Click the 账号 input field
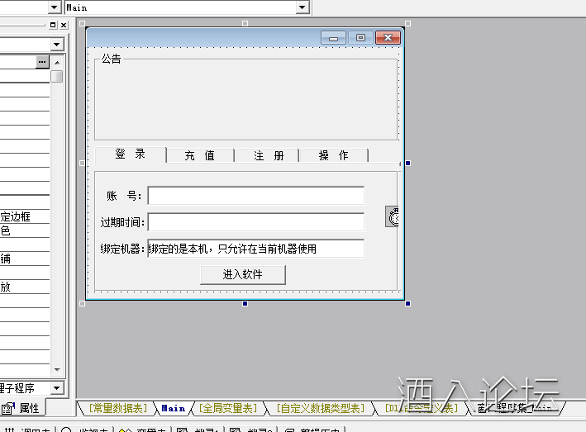This screenshot has width=586, height=432. tap(255, 196)
